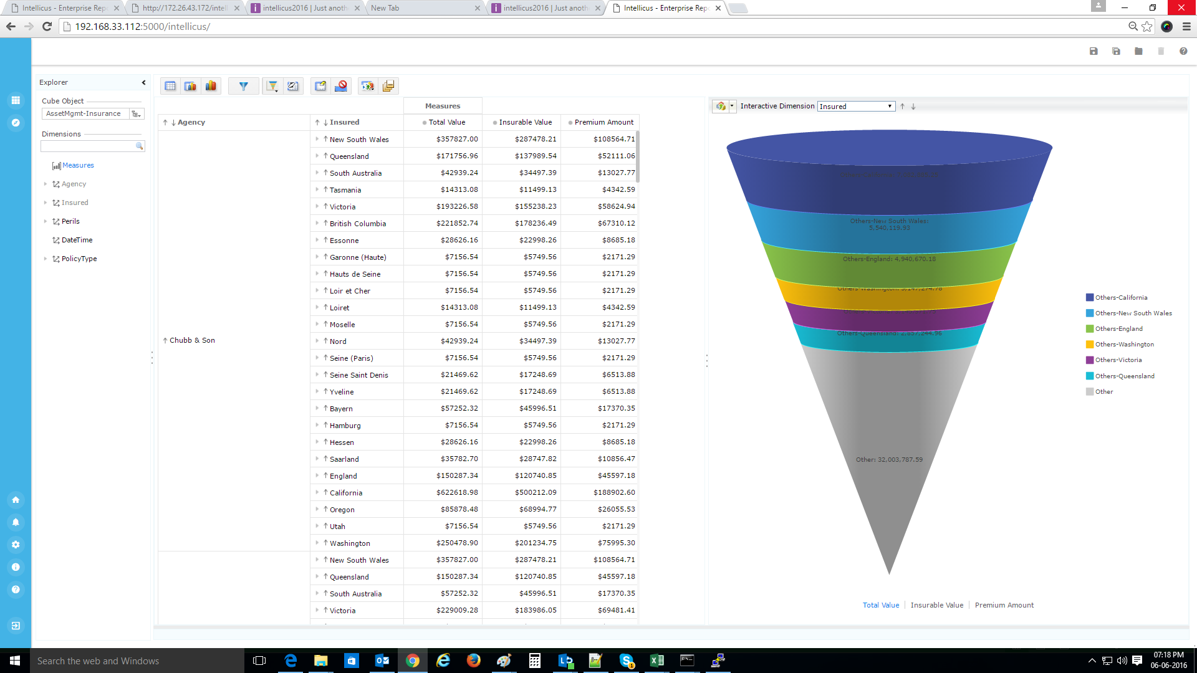Open the help question icon in the header
This screenshot has width=1197, height=673.
click(x=1183, y=51)
